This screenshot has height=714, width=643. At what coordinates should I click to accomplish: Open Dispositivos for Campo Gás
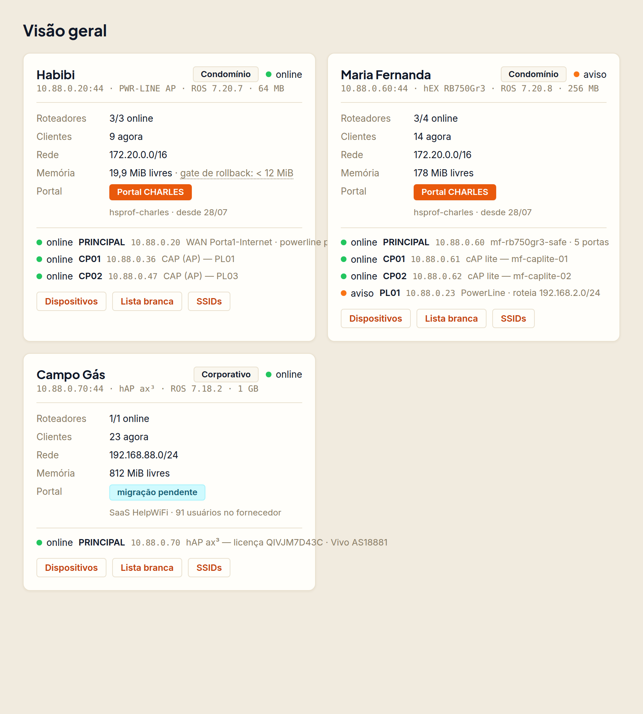(71, 568)
